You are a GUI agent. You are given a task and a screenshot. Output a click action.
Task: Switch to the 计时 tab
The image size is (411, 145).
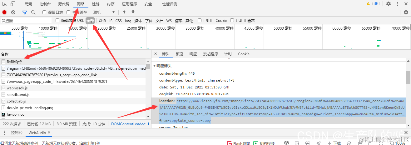click(x=228, y=54)
